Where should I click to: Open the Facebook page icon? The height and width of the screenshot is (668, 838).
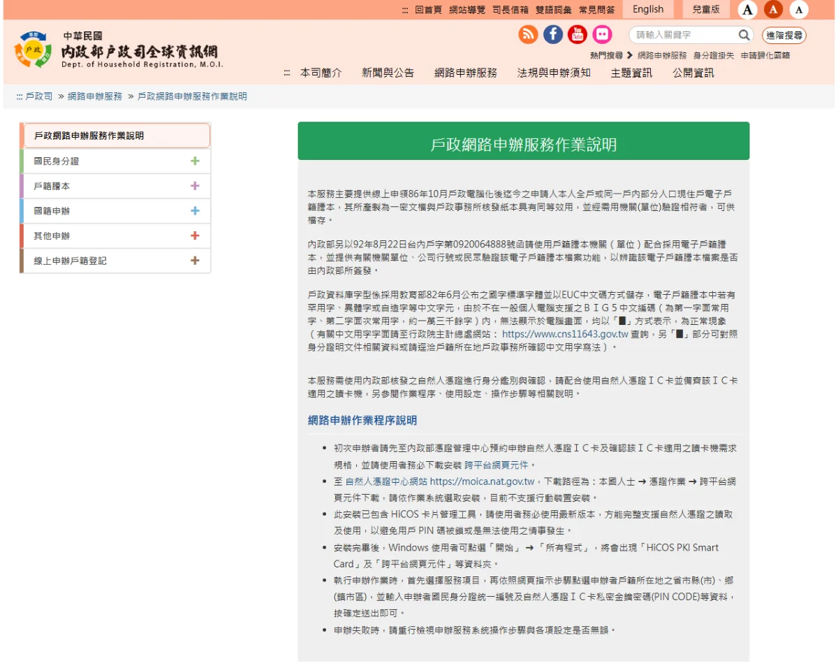pos(553,34)
